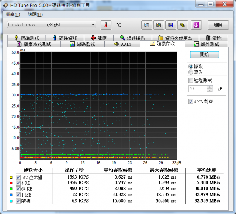Uncheck the 64 KB transfer size checkbox

[18, 189]
